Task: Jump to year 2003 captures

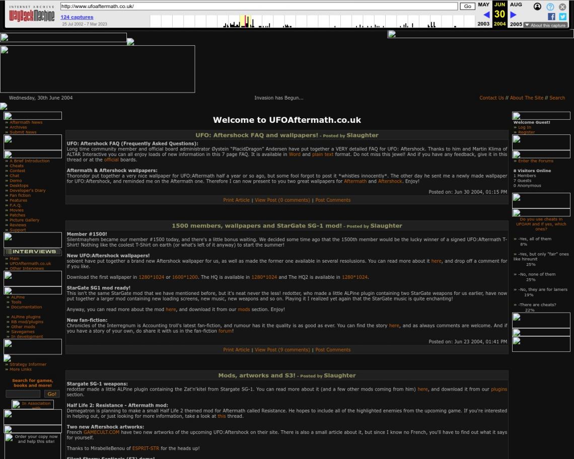Action: coord(483,24)
